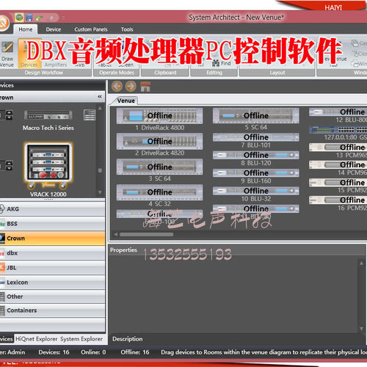This screenshot has width=367, height=367.
Task: Click the forward navigation arrow icon
Action: (x=131, y=86)
